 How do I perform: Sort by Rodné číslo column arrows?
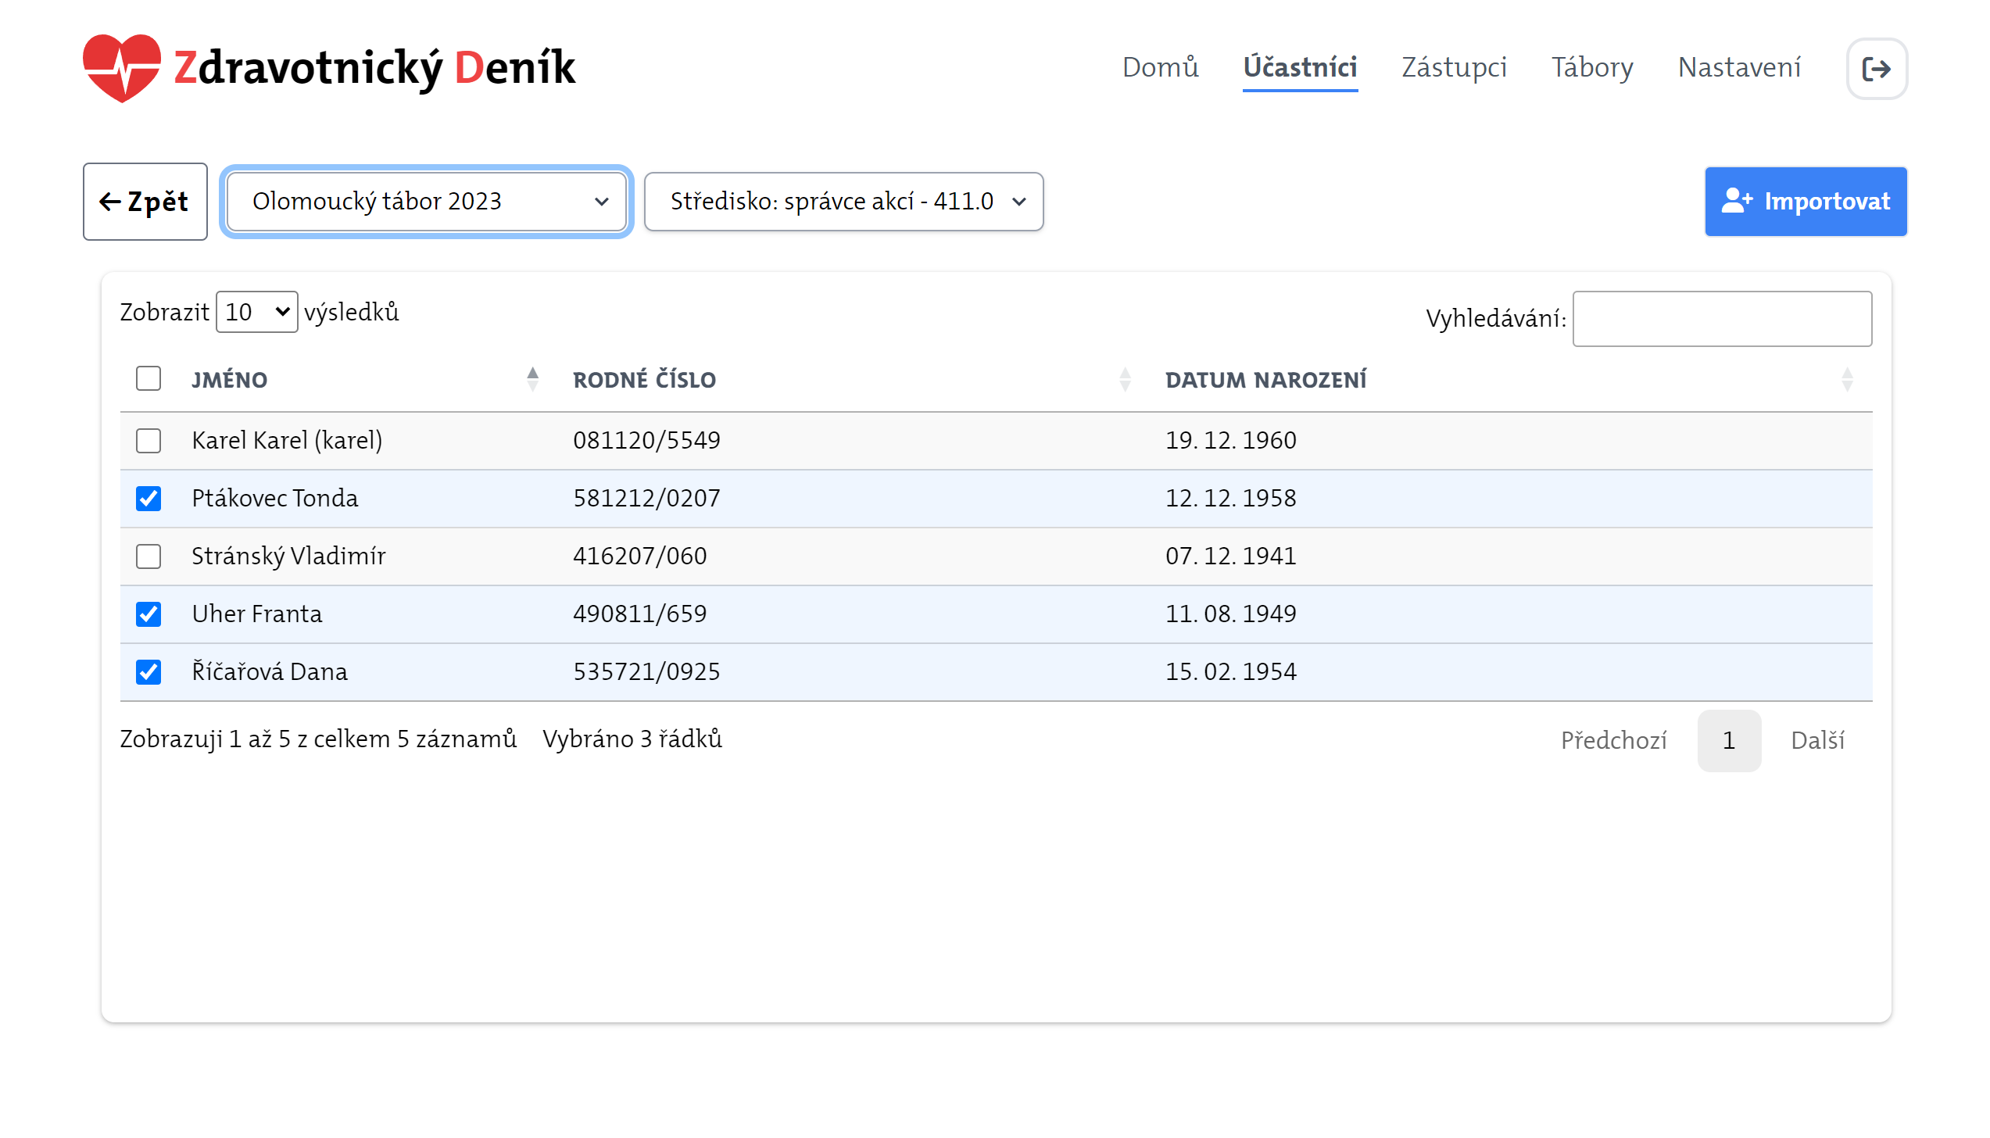(x=1125, y=379)
